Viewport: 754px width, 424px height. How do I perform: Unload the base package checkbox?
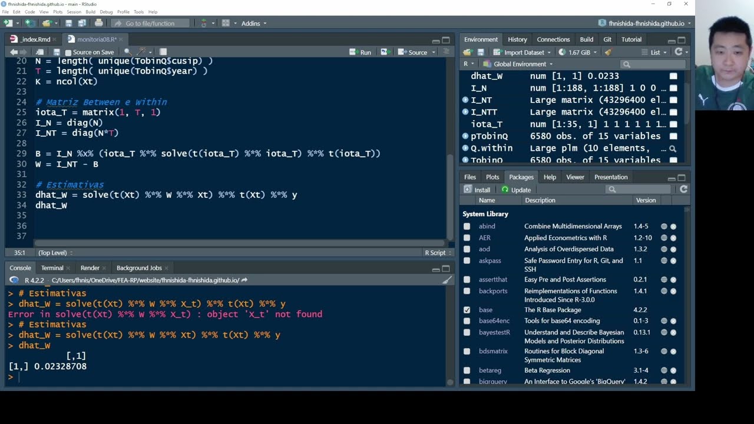coord(467,310)
